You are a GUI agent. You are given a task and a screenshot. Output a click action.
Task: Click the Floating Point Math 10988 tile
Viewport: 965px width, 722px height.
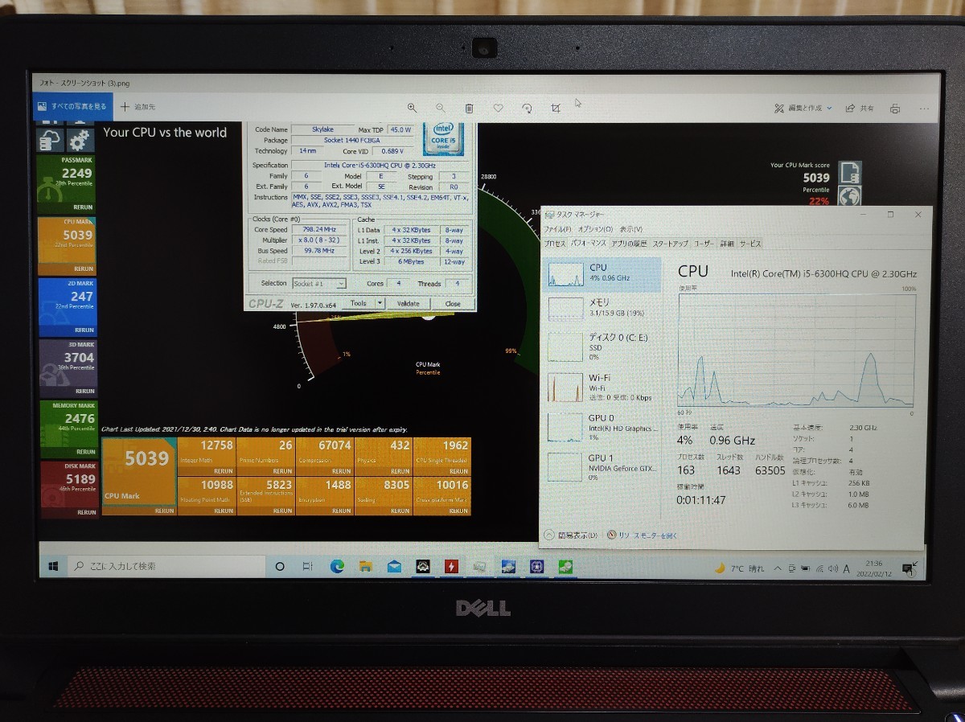click(x=207, y=496)
